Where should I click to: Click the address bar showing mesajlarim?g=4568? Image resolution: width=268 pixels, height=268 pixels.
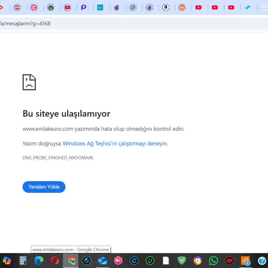[x=134, y=23]
